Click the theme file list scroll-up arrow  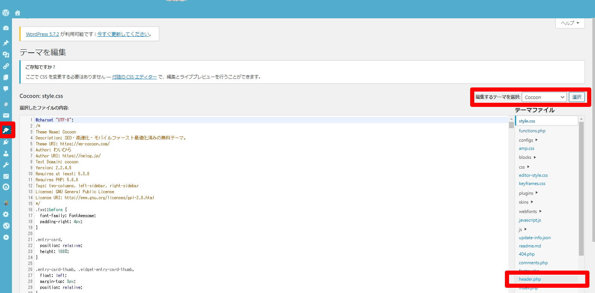click(x=581, y=119)
